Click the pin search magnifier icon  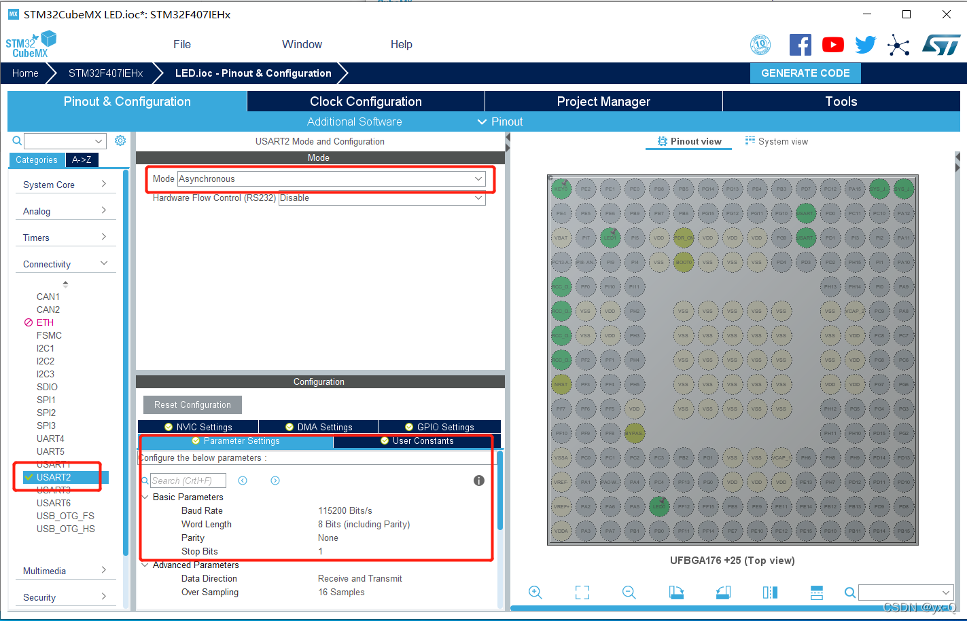pos(849,592)
